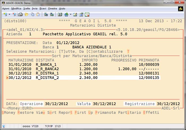Click the open folder toolbar icon
Image resolution: width=186 pixels, height=130 pixels.
tap(26, 14)
